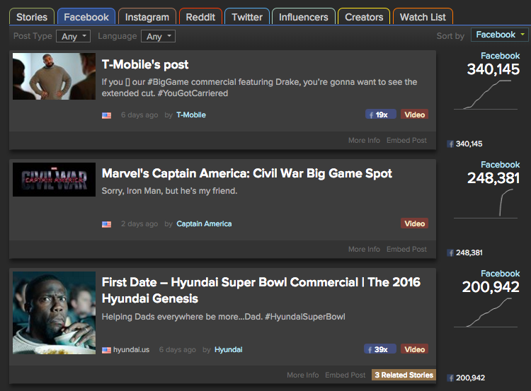The image size is (531, 391).
Task: Click the Video tag on Captain America post
Action: (x=414, y=223)
